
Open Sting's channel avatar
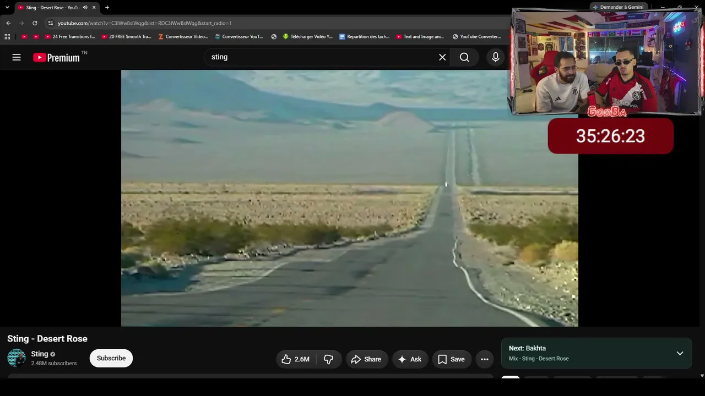17,358
